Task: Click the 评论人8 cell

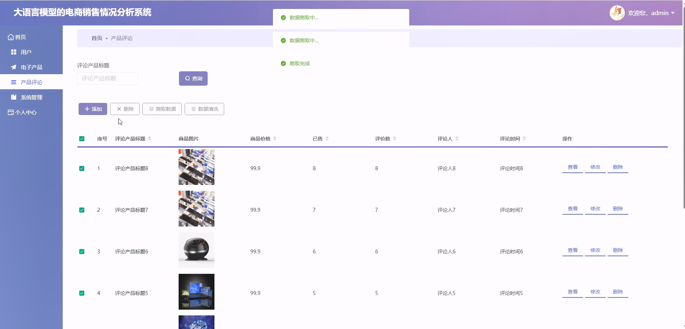Action: pos(447,168)
